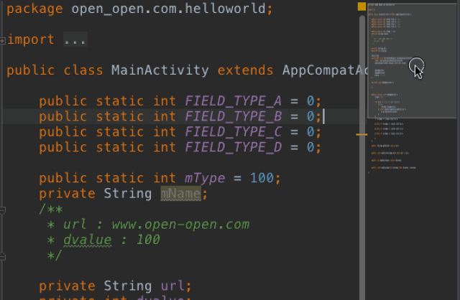460x300 pixels.
Task: Click the underlined dvalue word in comment
Action: coord(88,240)
